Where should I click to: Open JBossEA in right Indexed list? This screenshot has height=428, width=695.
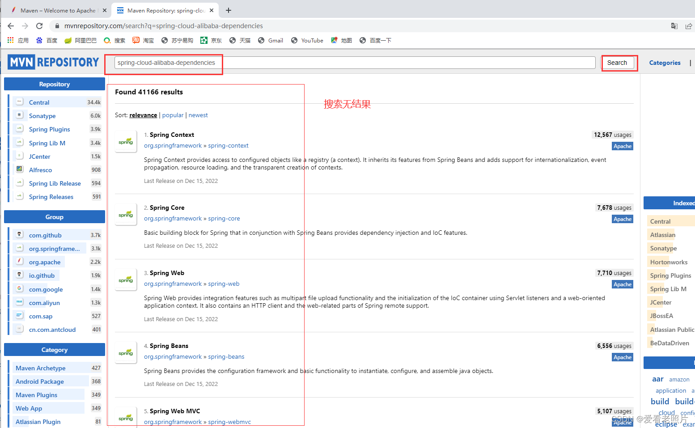coord(661,316)
